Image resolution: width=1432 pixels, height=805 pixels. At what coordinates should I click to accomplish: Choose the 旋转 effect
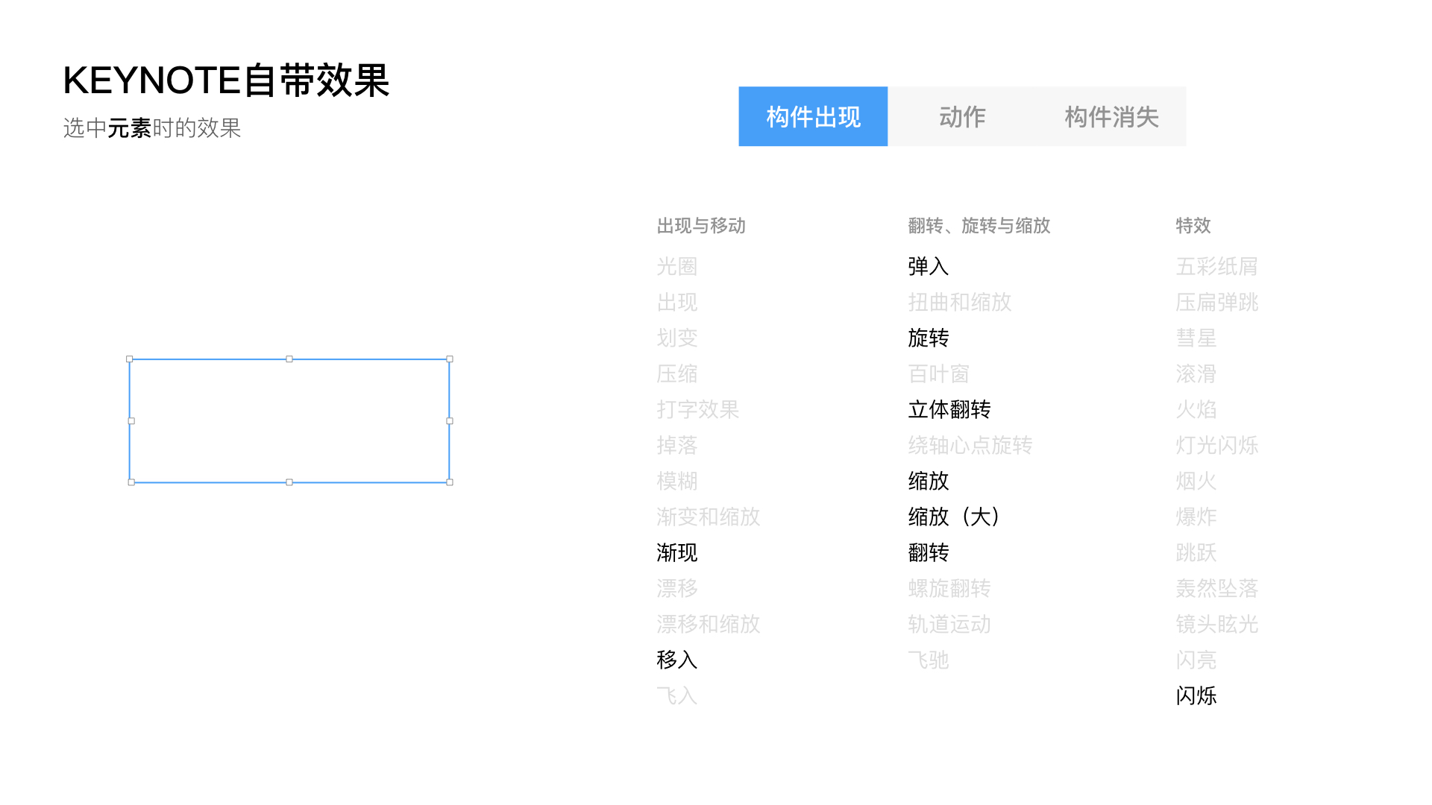[x=928, y=338]
